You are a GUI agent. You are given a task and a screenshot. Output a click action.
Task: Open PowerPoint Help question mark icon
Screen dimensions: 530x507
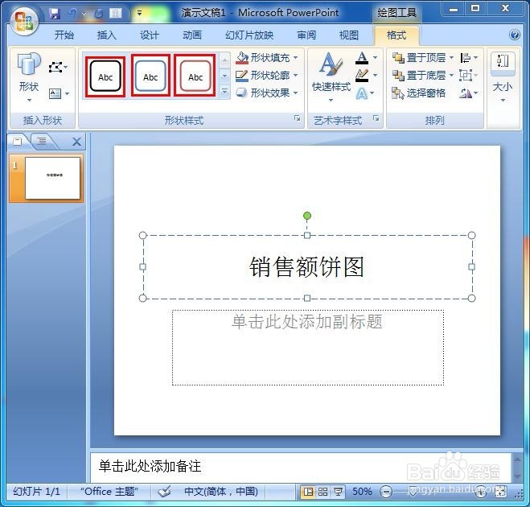[x=515, y=35]
